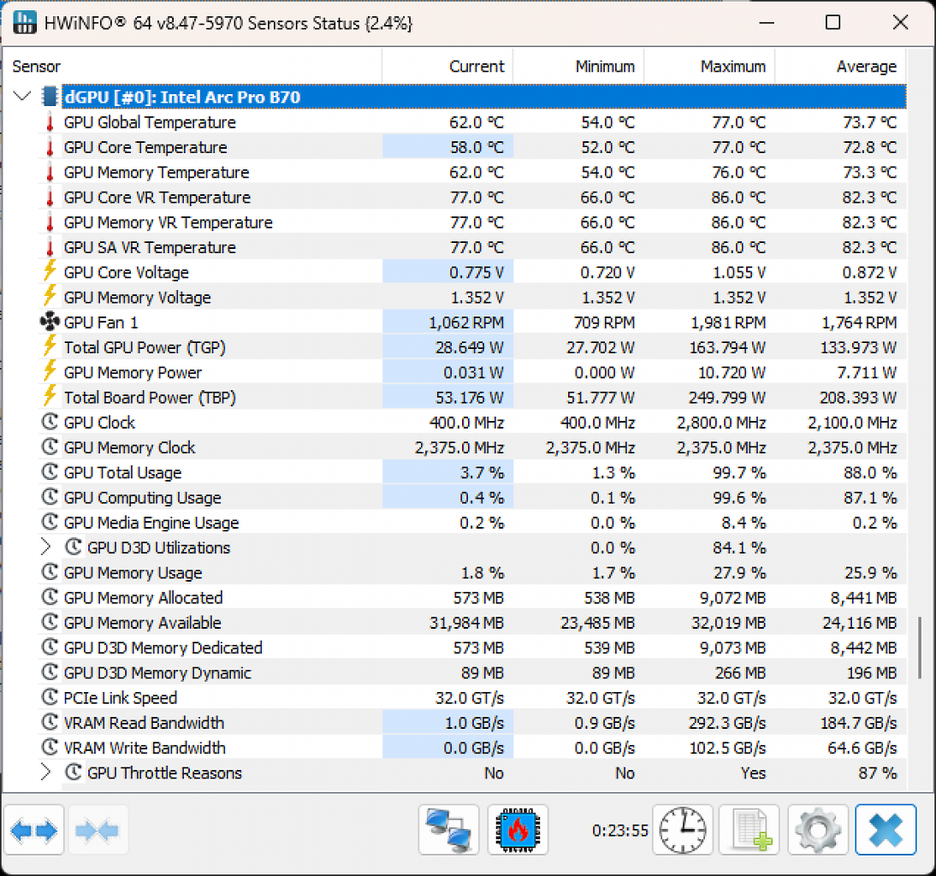
Task: Select the GPU D3D Memory Dedicated row
Action: pos(472,648)
